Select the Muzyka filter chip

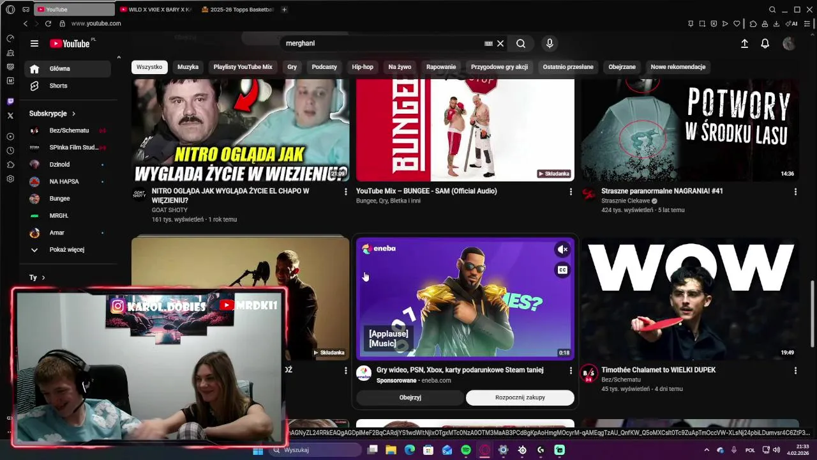pyautogui.click(x=188, y=66)
